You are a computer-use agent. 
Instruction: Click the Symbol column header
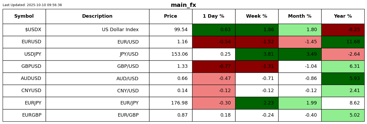[24, 16]
